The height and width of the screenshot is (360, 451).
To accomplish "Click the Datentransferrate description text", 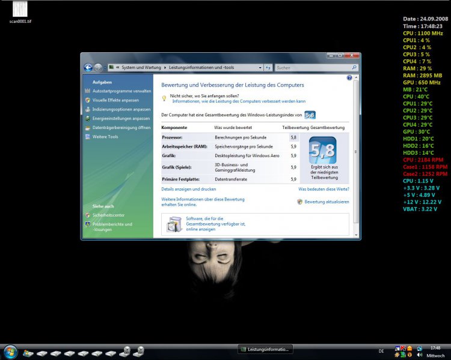I will (231, 179).
